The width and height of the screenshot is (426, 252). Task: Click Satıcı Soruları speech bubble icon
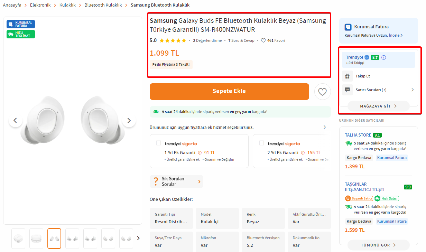pos(348,90)
